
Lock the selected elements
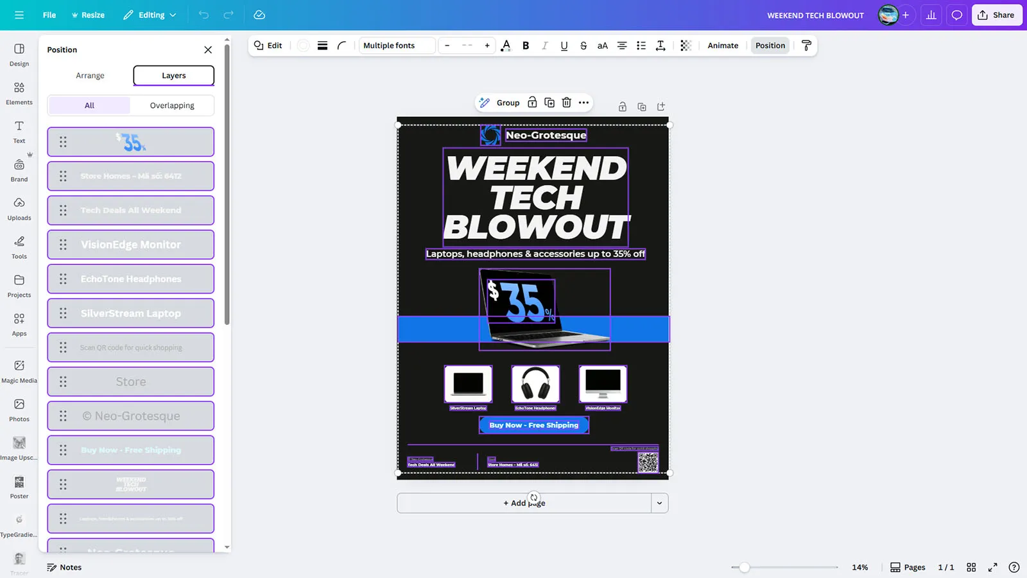[x=532, y=103]
